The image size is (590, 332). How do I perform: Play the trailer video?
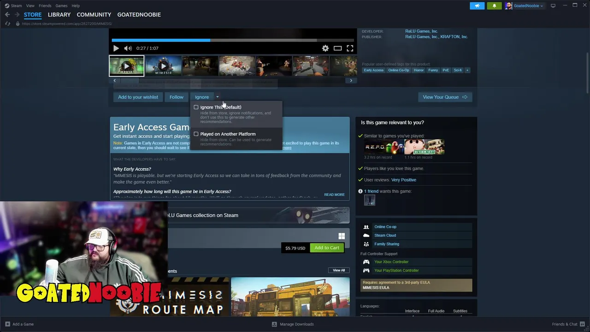(116, 48)
